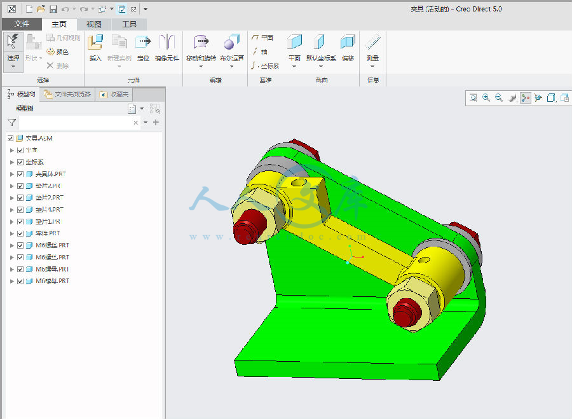Toggle the highlighted checkmark icon in quick access
Screen dimensions: 572x419
[121, 9]
